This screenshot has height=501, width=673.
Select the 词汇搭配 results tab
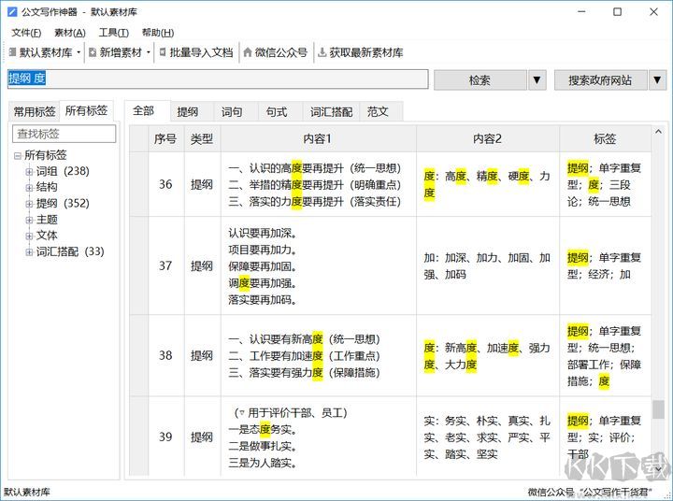pyautogui.click(x=331, y=112)
